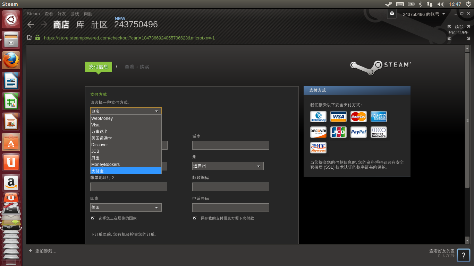Open Files manager in launcher
Screen dimensions: 474x266
click(x=11, y=40)
